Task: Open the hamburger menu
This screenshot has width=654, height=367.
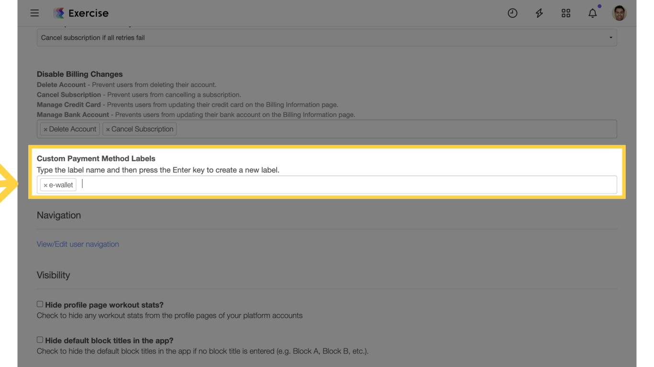Action: [x=34, y=13]
